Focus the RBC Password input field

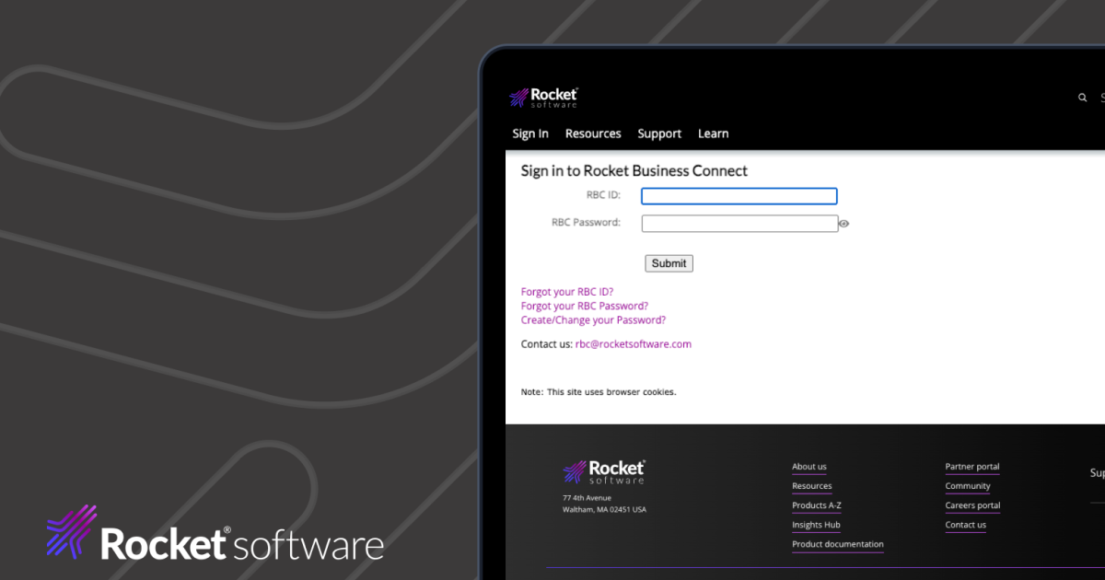pos(739,224)
